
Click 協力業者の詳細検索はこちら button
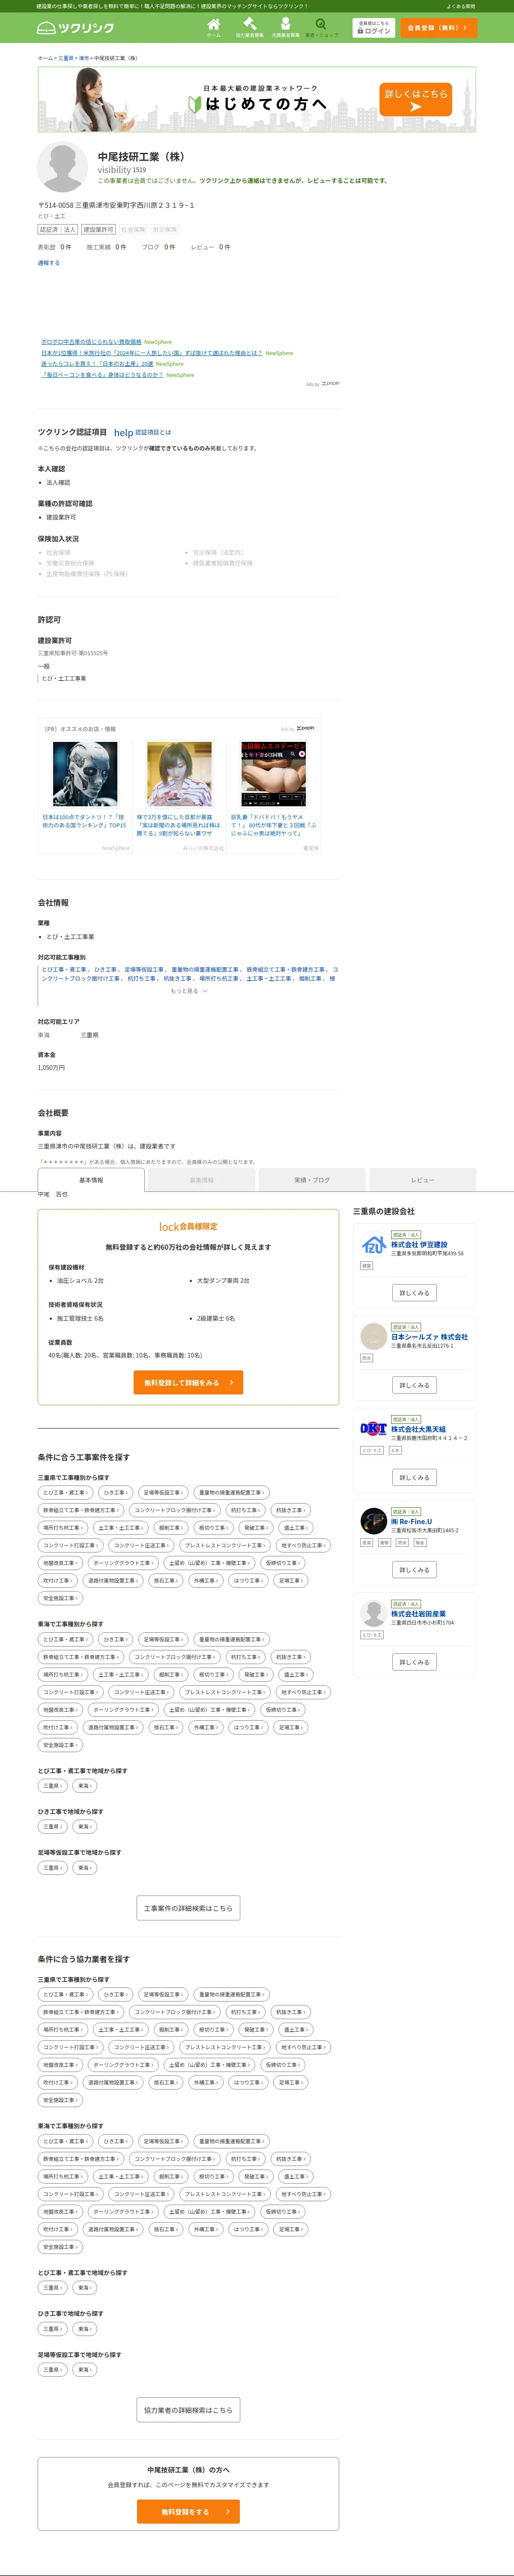point(188,2410)
